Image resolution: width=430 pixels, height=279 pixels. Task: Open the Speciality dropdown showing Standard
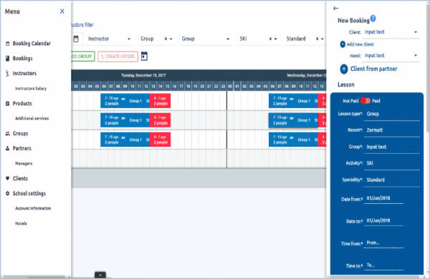click(392, 180)
